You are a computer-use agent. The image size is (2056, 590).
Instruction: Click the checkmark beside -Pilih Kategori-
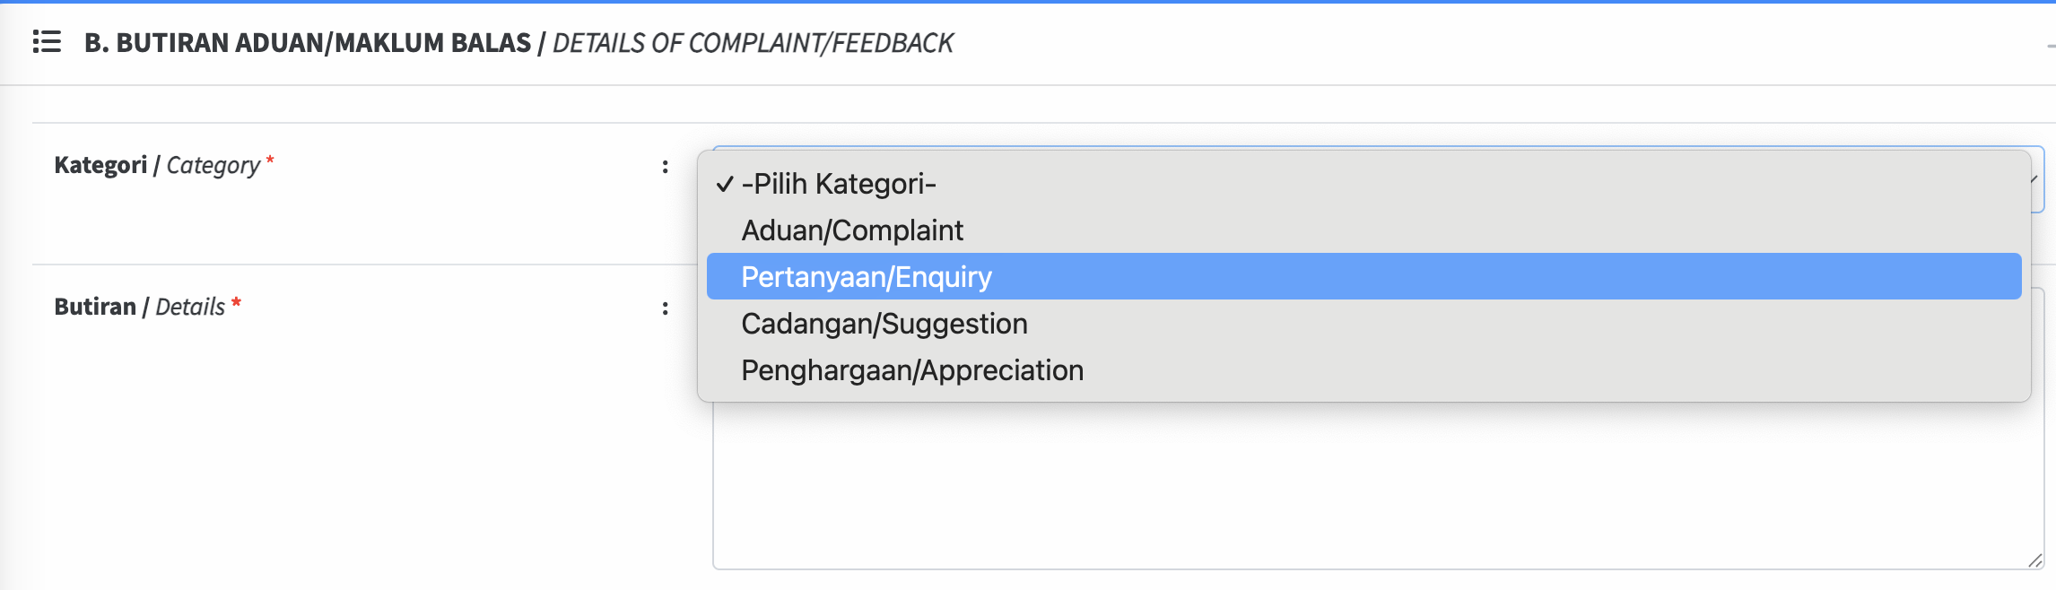pyautogui.click(x=725, y=184)
